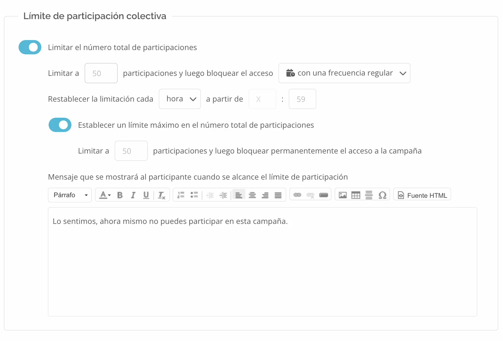Open the 'con una frecuencia regular' dropdown
Image resolution: width=503 pixels, height=341 pixels.
point(344,73)
